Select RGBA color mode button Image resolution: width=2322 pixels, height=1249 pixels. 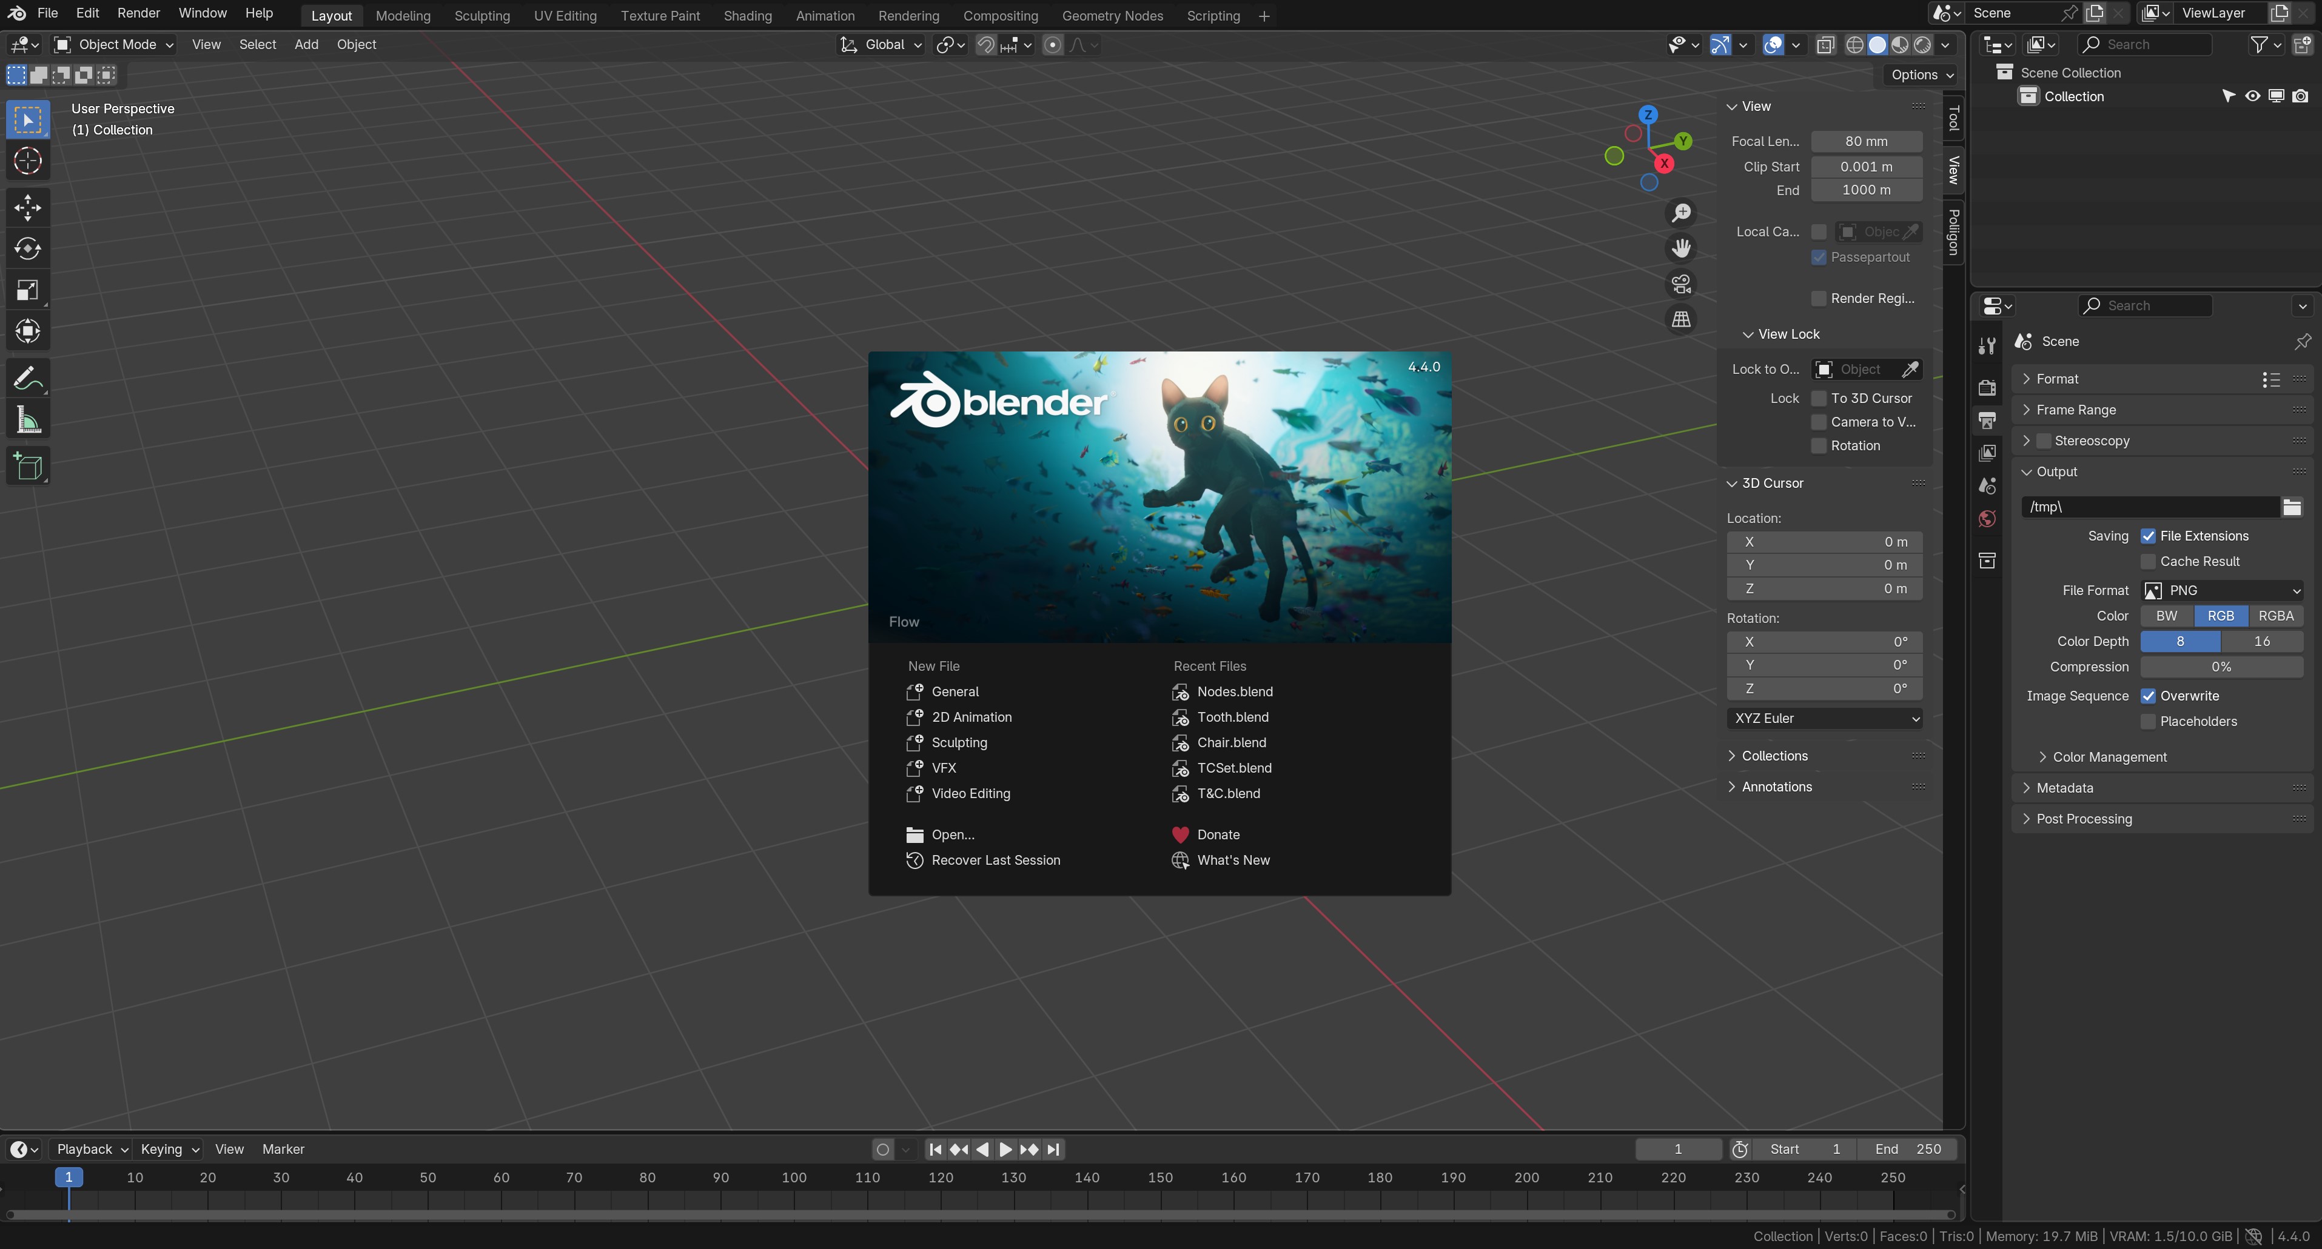[x=2276, y=616]
